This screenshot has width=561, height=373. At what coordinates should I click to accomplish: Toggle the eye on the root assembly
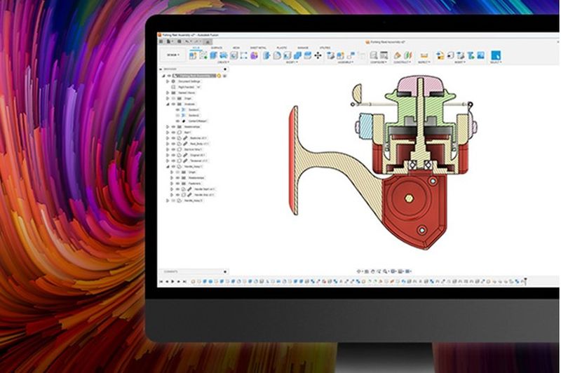[169, 76]
